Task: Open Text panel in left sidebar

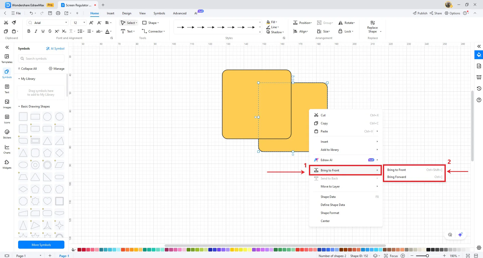Action: pos(7,89)
